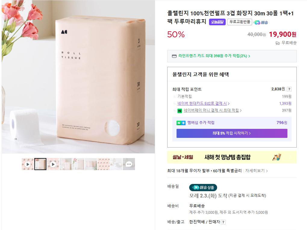Image resolution: width=307 pixels, height=230 pixels.
Task: Click the credit card icon for 라인프렌즈 카드
Action: pos(174,56)
